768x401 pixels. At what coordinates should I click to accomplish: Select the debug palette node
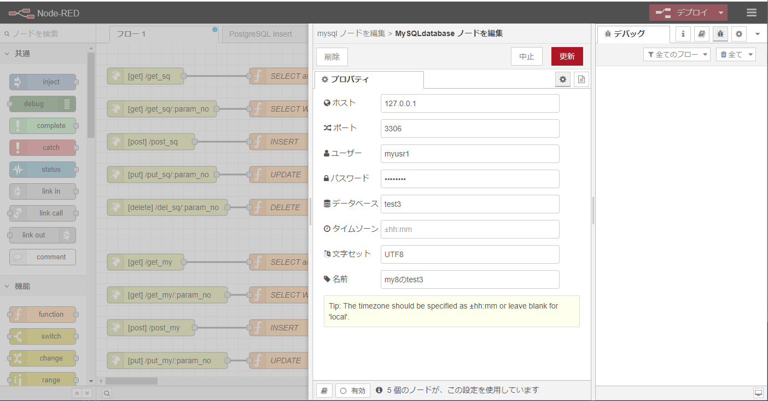point(43,104)
